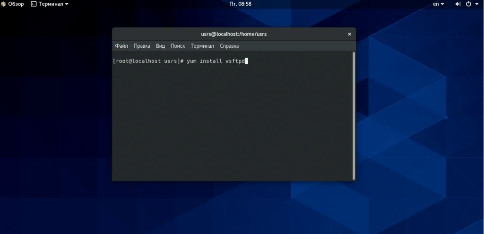Open the Терминал menu in terminal window
This screenshot has height=234, width=484.
(x=202, y=46)
